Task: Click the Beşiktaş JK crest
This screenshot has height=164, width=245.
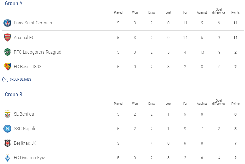Action: 7,143
